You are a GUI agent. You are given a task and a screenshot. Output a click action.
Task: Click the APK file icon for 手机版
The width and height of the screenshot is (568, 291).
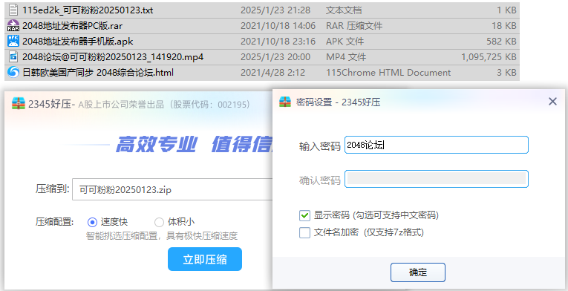(x=13, y=41)
